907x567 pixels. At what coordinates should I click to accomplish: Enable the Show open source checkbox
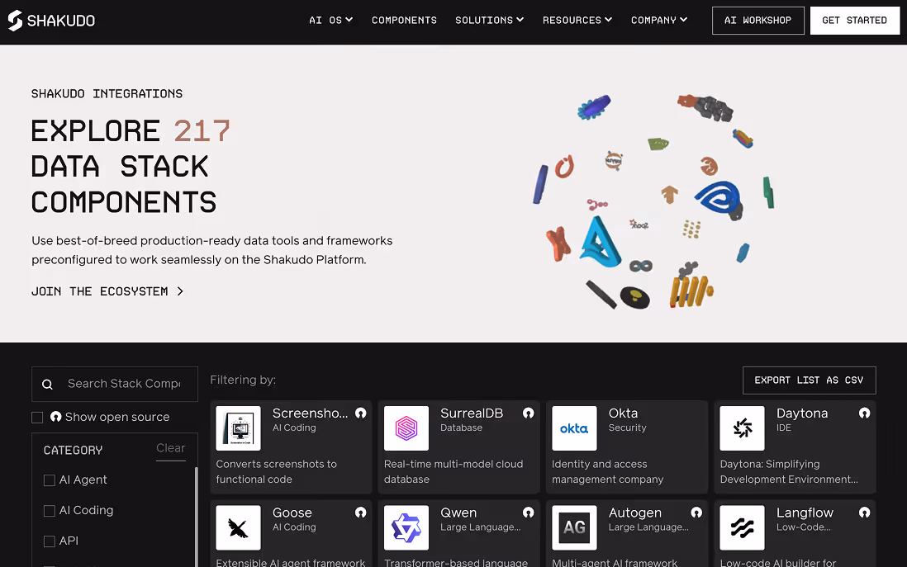pyautogui.click(x=37, y=418)
